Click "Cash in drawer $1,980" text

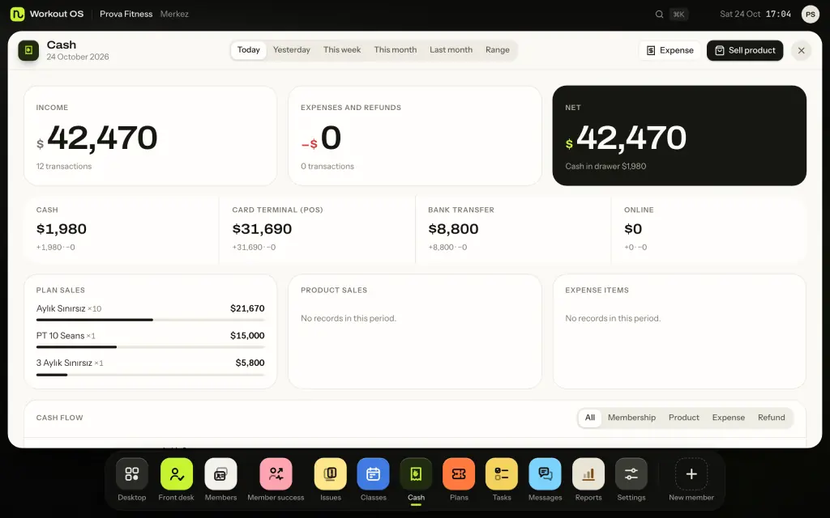pyautogui.click(x=605, y=166)
